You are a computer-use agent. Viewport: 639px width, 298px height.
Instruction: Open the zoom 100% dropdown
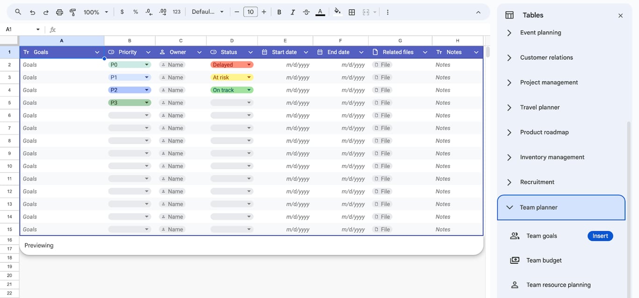tap(95, 12)
